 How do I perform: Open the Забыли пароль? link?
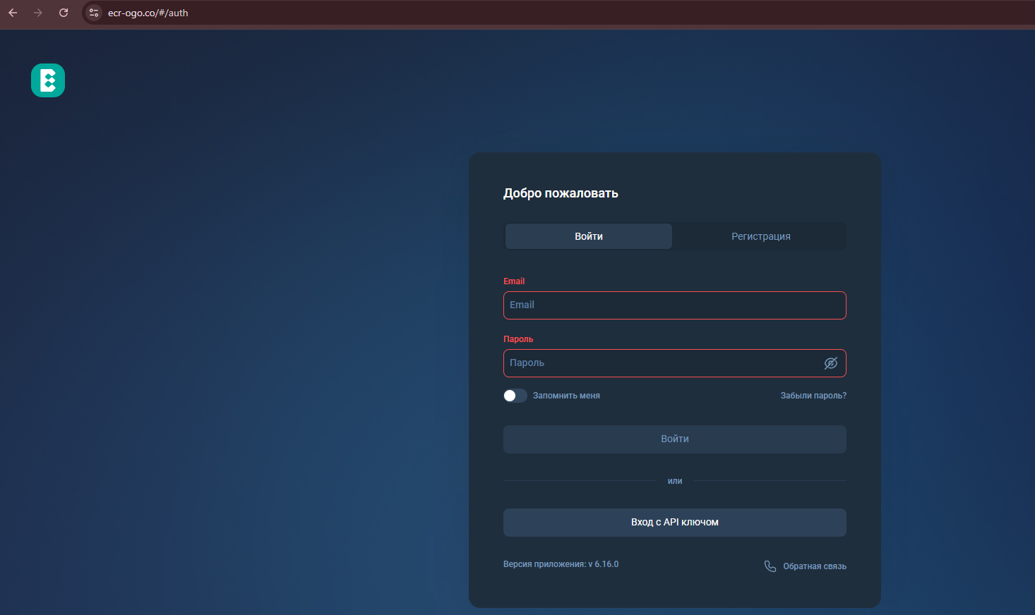coord(813,396)
